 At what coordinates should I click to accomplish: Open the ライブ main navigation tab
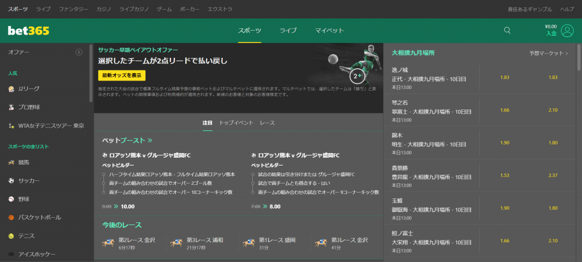point(288,31)
